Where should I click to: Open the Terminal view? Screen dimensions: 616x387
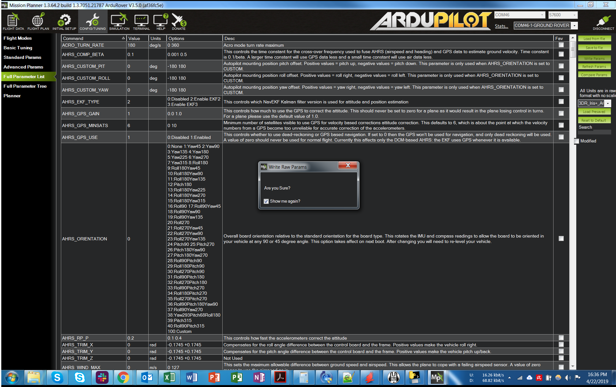coord(141,21)
